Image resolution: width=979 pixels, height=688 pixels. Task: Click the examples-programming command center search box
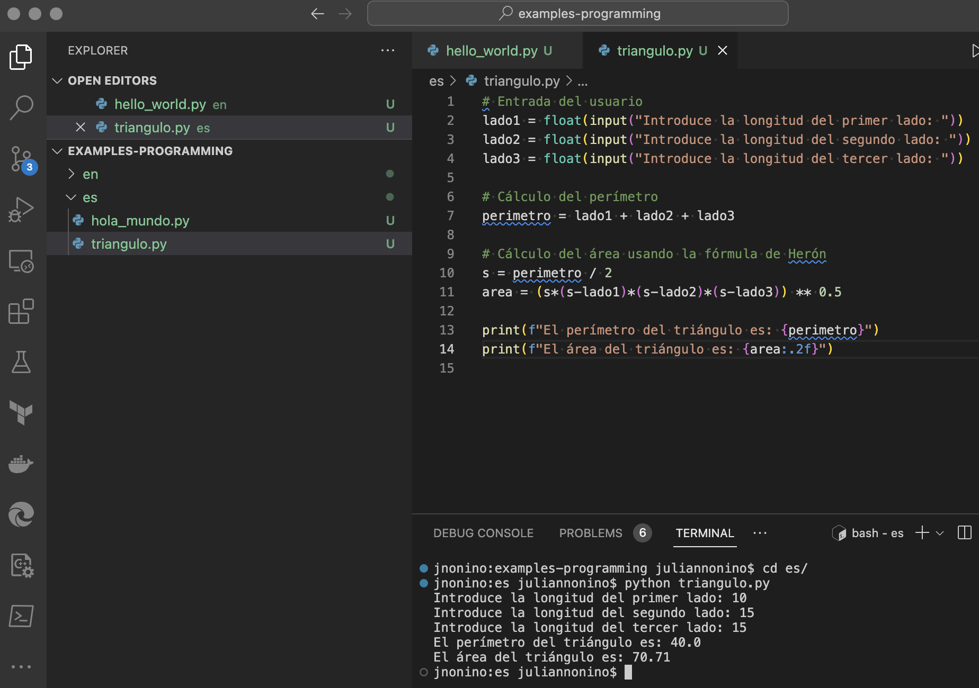577,13
